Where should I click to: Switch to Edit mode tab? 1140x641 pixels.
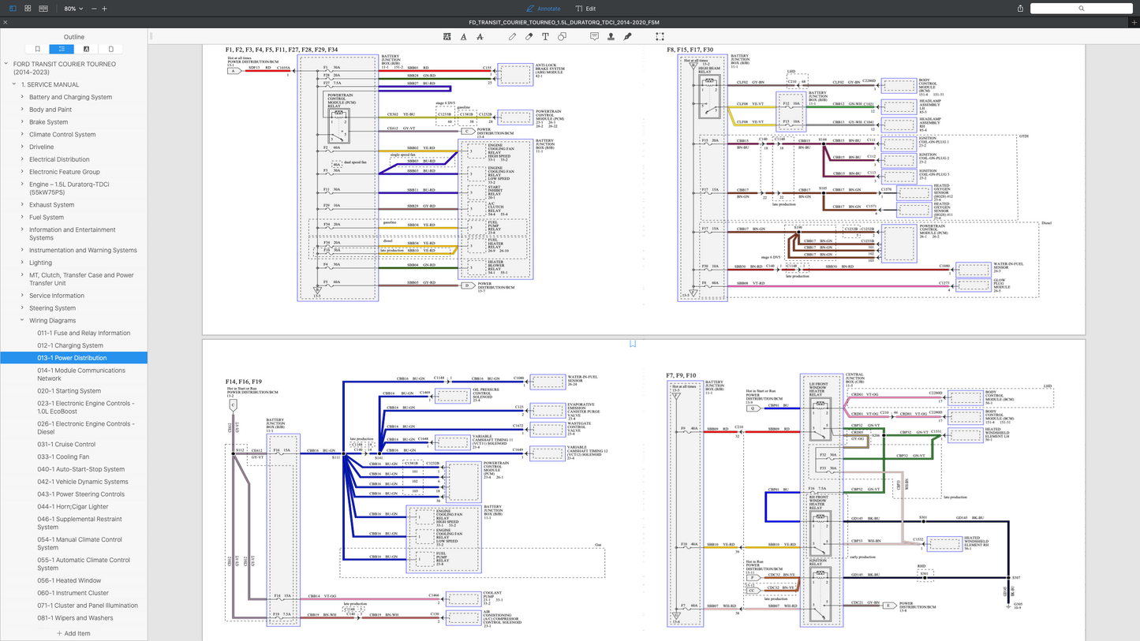585,8
